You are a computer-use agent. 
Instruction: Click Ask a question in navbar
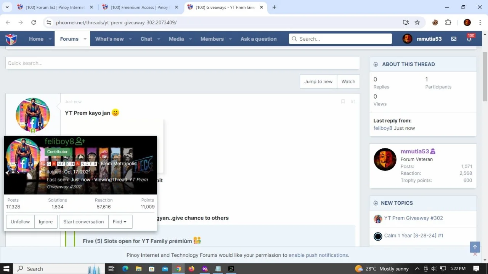[x=258, y=39]
